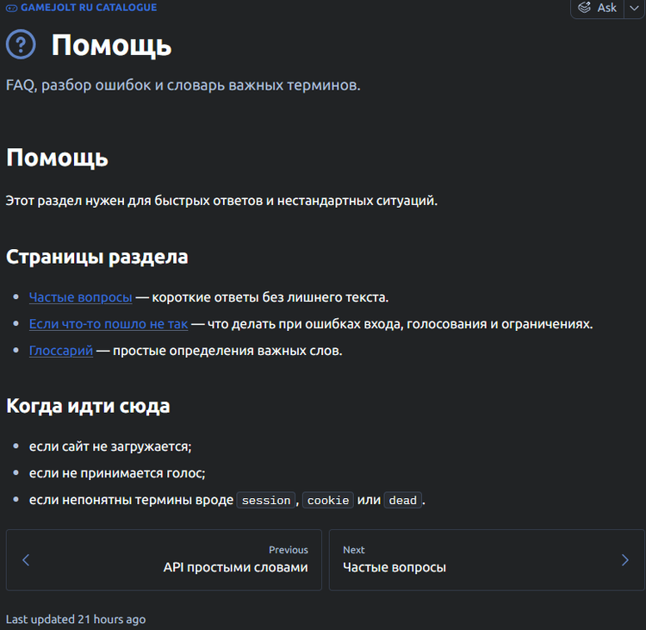Image resolution: width=646 pixels, height=630 pixels.
Task: Click the "Когда идти сюда" heading
Action: pos(88,406)
